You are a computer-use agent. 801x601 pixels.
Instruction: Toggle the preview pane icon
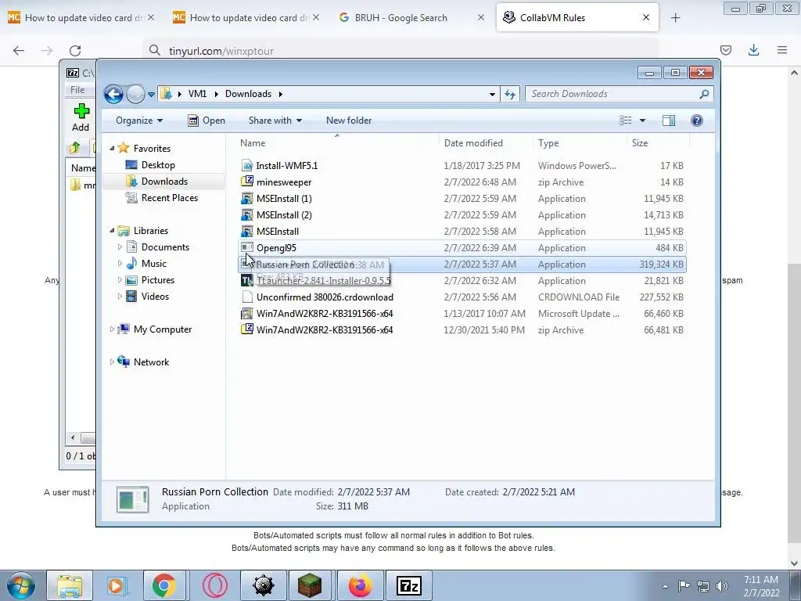[669, 121]
